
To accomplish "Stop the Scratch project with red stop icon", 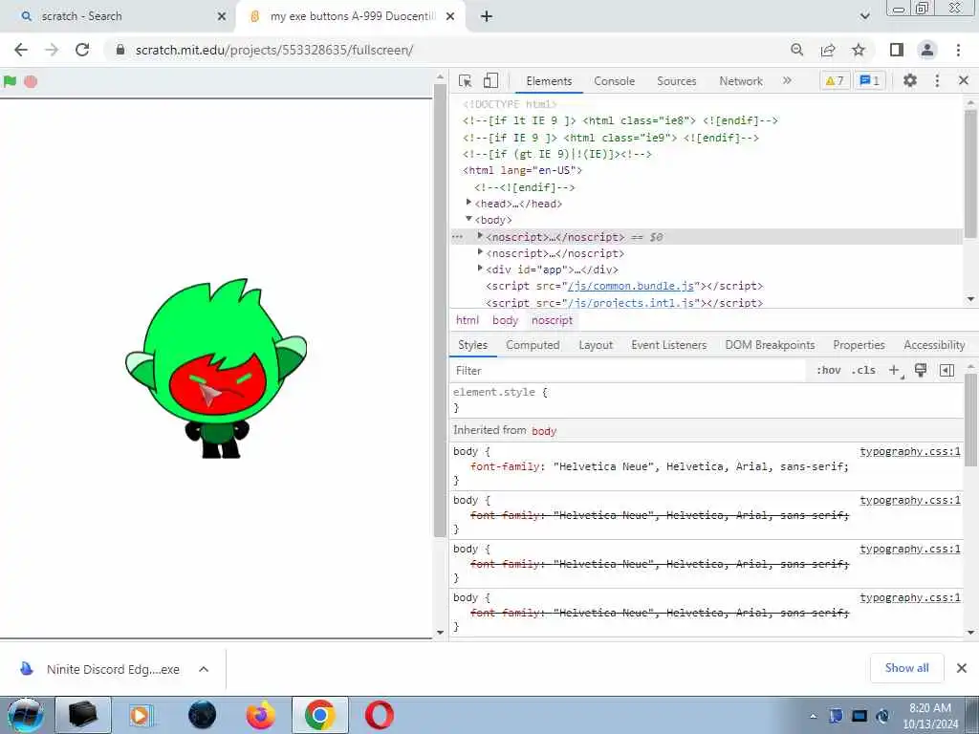I will 31,81.
